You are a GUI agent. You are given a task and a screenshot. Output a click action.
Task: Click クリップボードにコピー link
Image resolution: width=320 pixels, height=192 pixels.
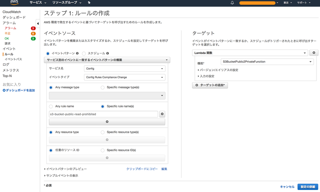click(142, 169)
